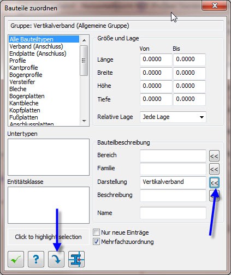This screenshot has height=275, width=231.
Task: Click the Untertypen list box
Action: click(49, 157)
